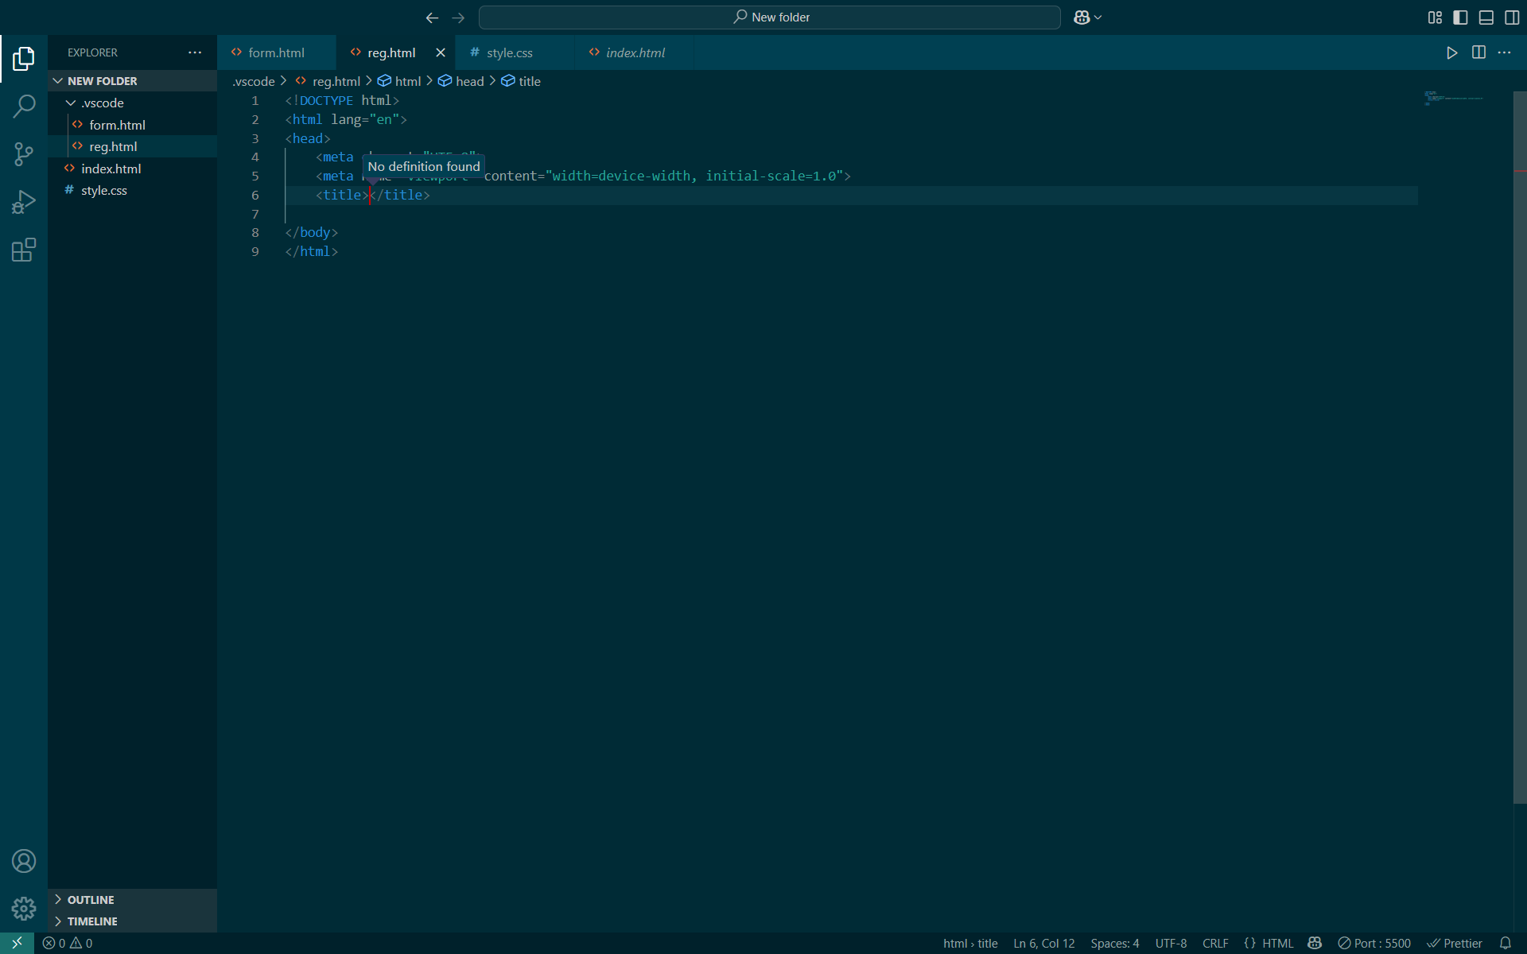Click the DOCTYPE text on line 1
The height and width of the screenshot is (954, 1527).
326,100
